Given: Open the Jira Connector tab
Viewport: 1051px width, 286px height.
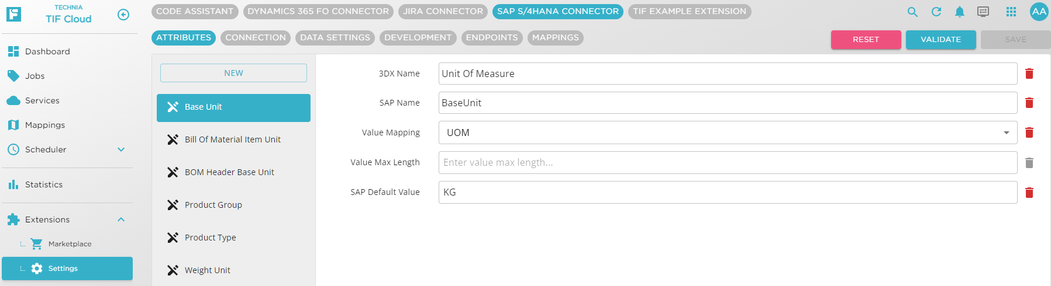Looking at the screenshot, I should click(x=443, y=11).
